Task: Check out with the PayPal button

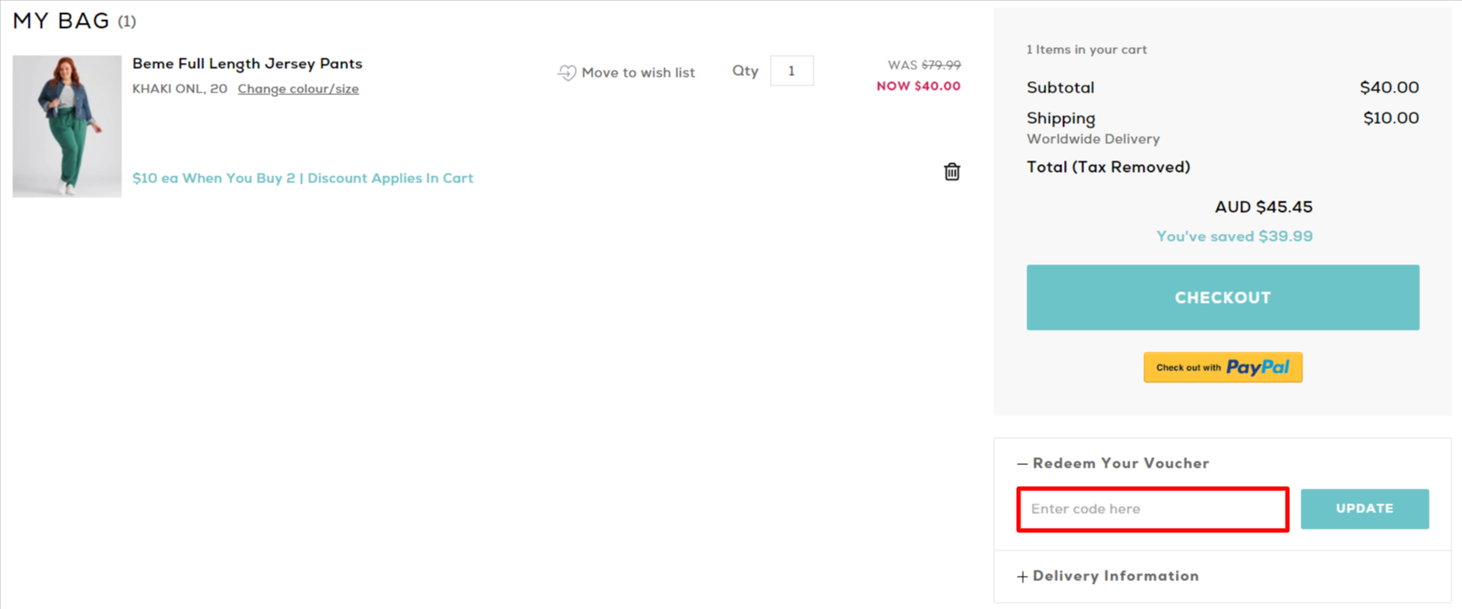Action: [x=1222, y=367]
